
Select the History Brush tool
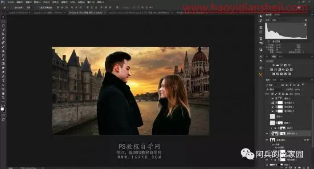3,55
